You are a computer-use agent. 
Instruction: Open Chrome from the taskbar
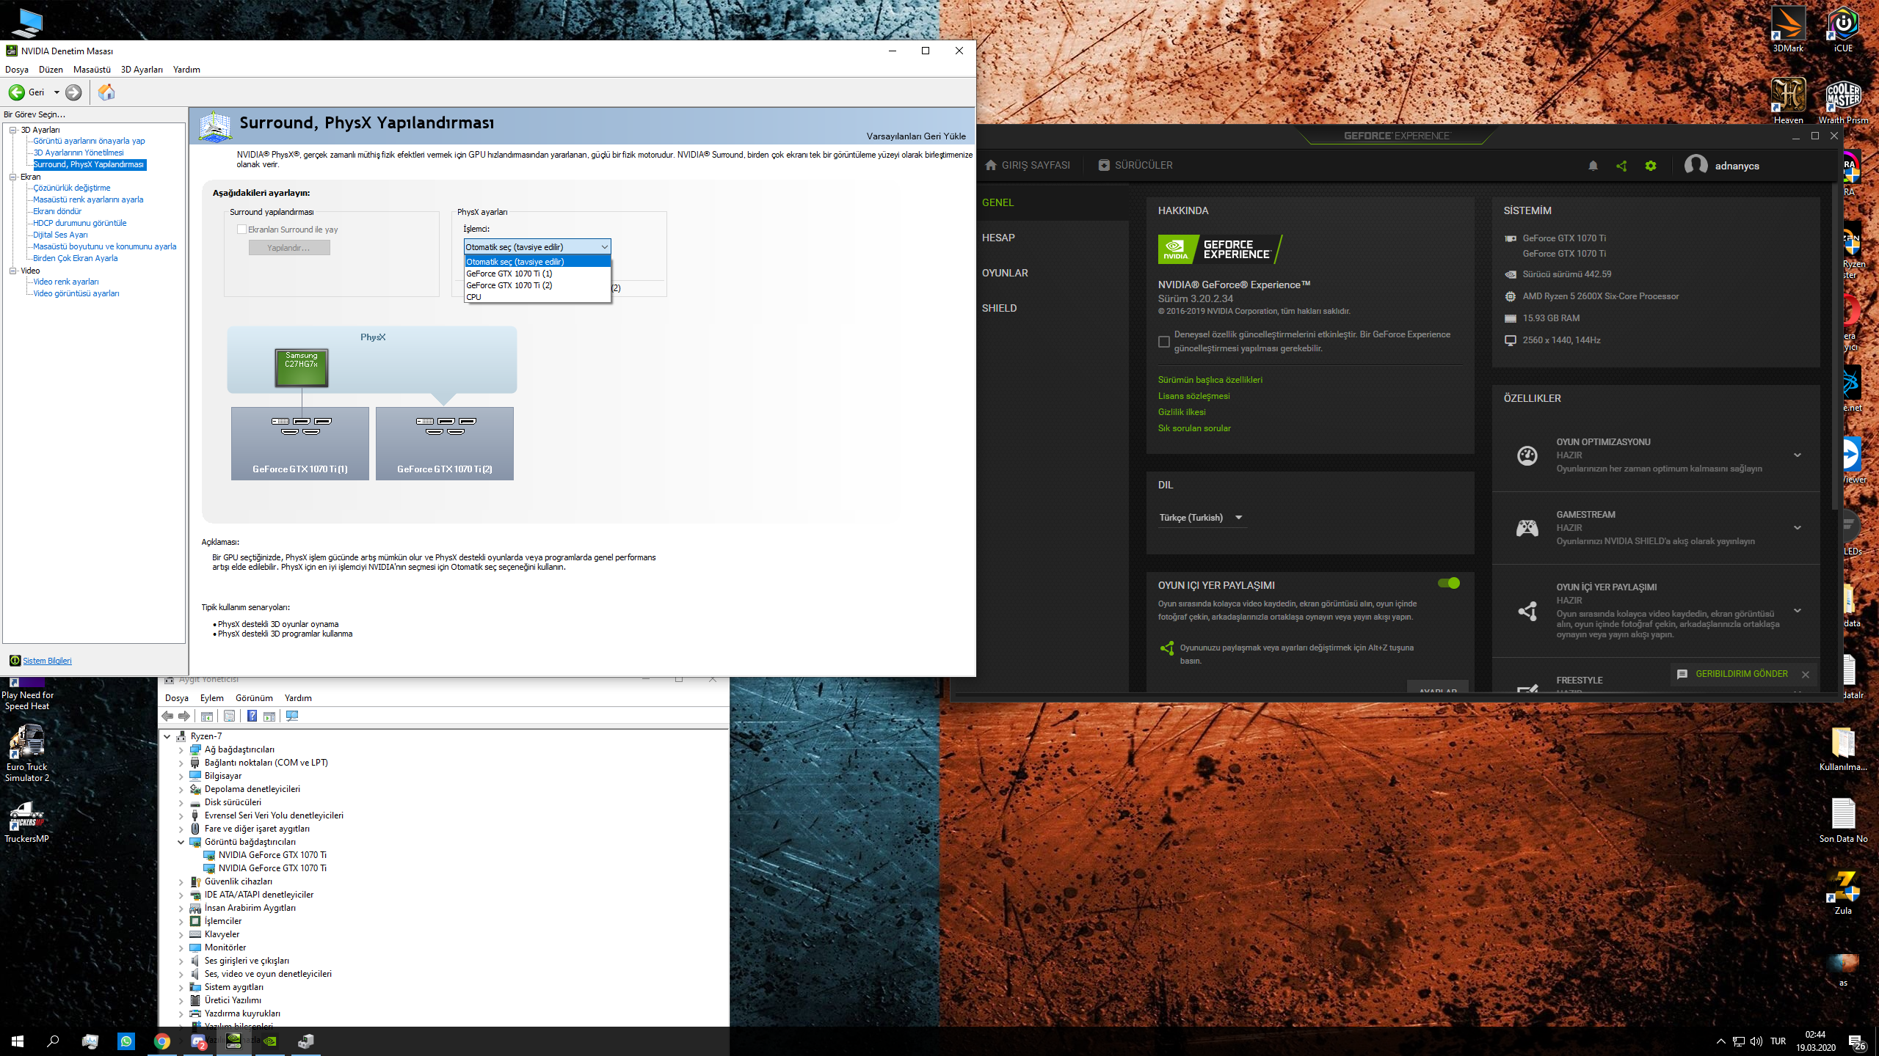162,1041
